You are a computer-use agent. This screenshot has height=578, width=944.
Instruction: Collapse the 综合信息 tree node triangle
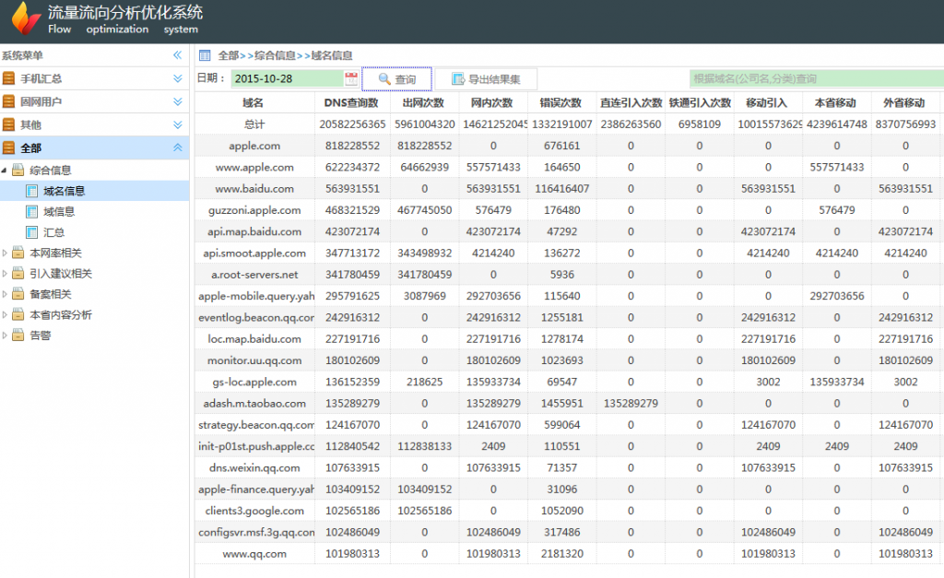coord(5,171)
